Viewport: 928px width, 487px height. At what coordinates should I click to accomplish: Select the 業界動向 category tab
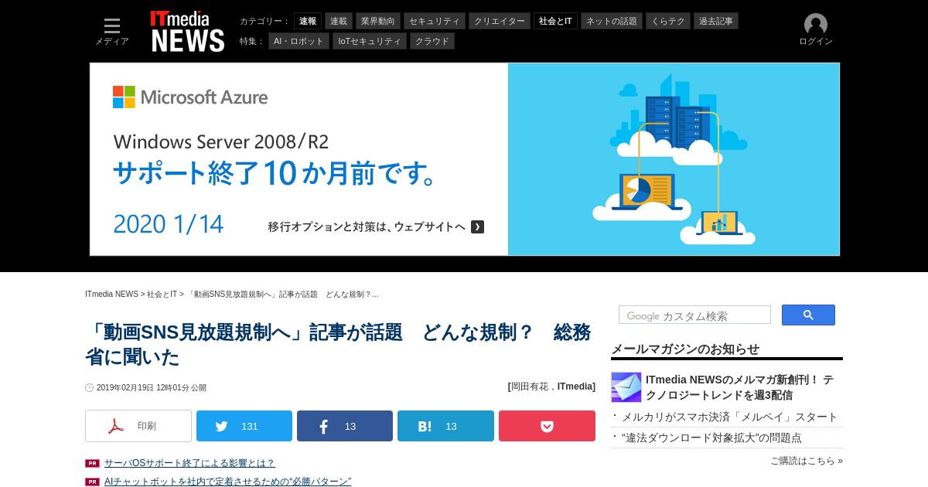tap(378, 21)
